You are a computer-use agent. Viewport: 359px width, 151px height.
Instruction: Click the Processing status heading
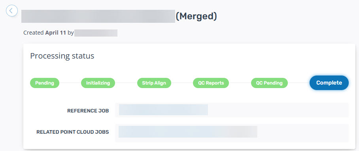click(x=62, y=56)
